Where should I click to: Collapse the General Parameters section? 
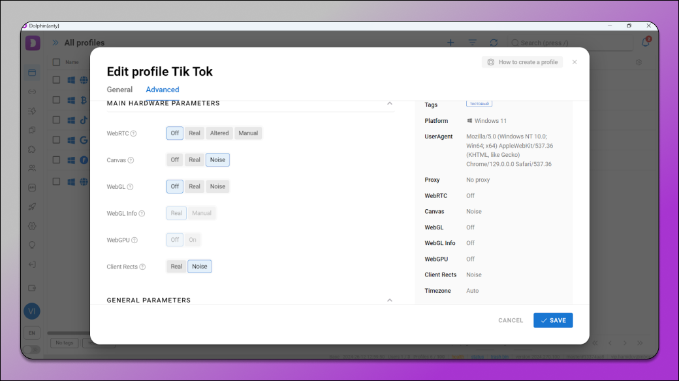[390, 300]
